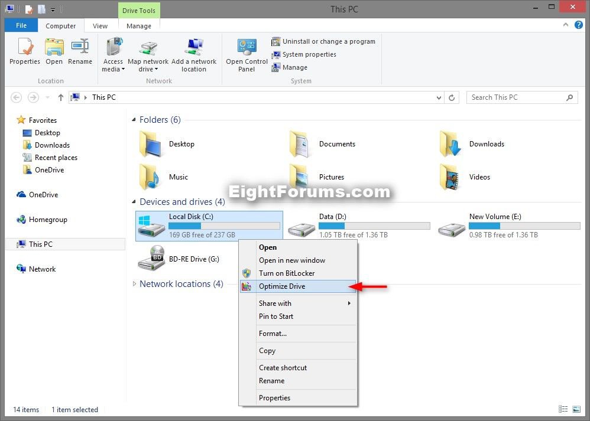Expand the Network locations (4) section

[135, 284]
